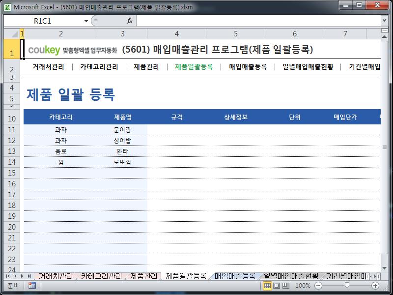The width and height of the screenshot is (393, 295).
Task: Switch to Normal view icon
Action: (267, 286)
